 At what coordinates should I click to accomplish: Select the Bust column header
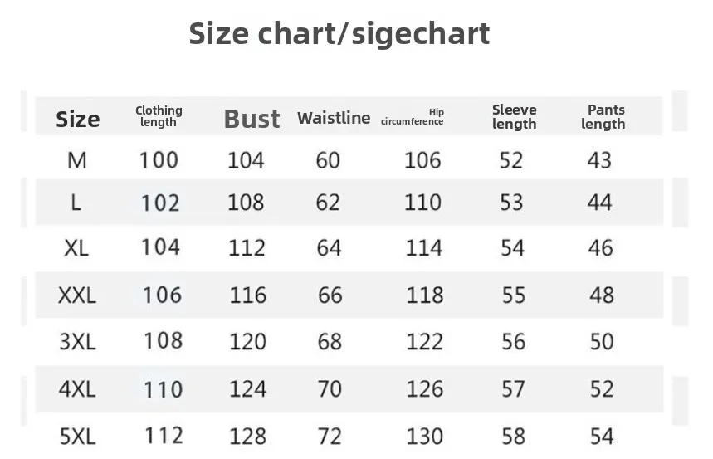pos(252,120)
